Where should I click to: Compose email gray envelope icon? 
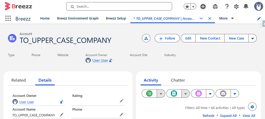click(x=223, y=93)
